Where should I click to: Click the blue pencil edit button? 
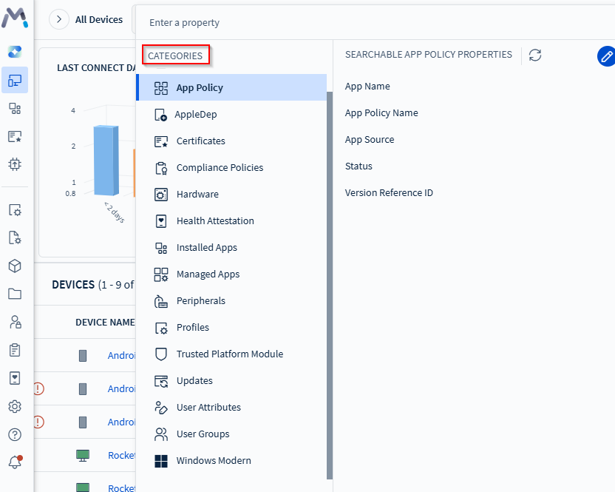pos(606,56)
